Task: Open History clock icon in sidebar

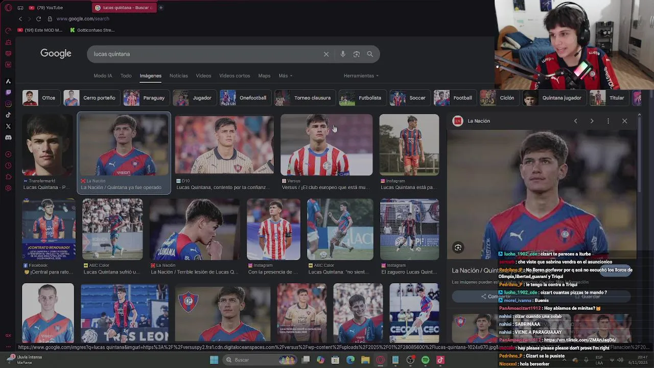Action: tap(8, 166)
